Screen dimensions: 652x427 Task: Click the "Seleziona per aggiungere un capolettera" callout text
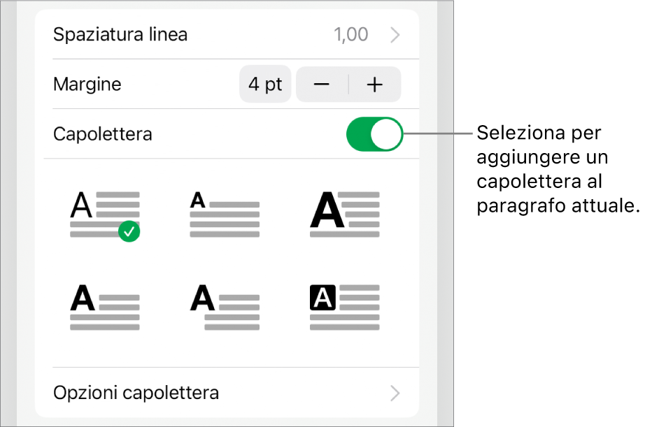pos(558,170)
